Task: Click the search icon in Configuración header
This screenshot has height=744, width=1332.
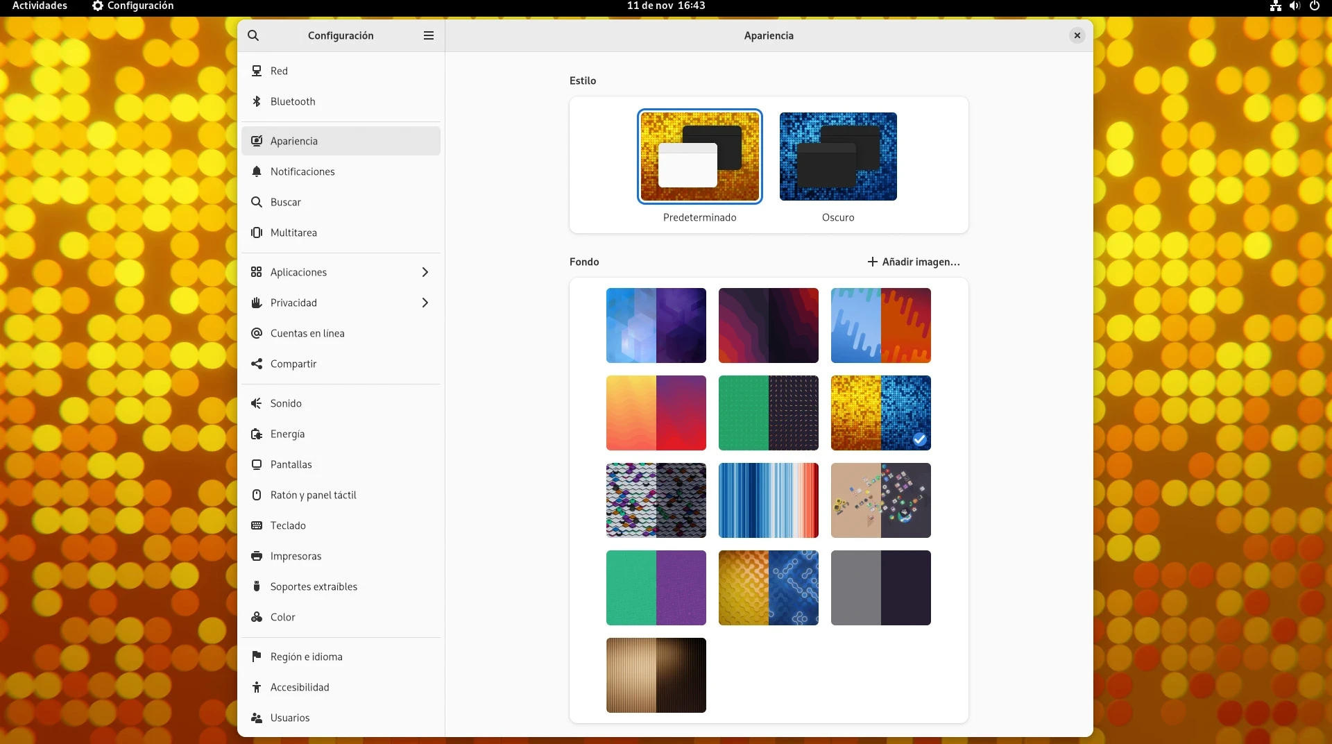Action: tap(253, 35)
